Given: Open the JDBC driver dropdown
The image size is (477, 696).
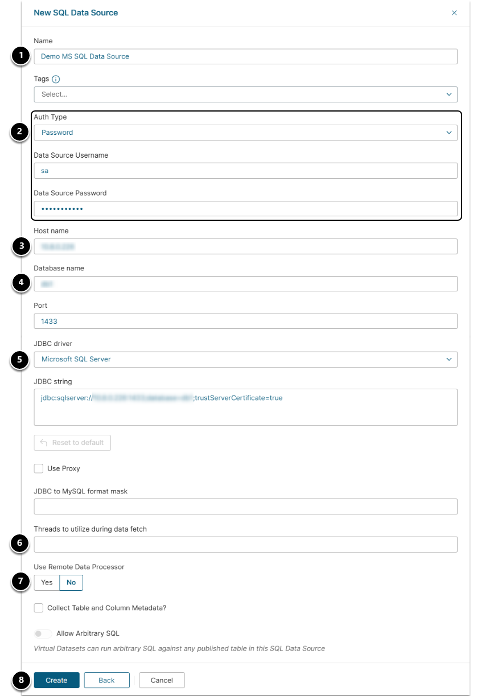Looking at the screenshot, I should (x=245, y=359).
